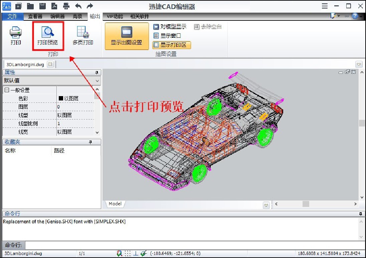Toggle 显示打印区 option

[x=172, y=45]
